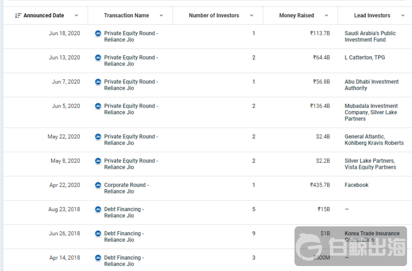
Task: Click the Jio icon in Jun 7, 2020 row
Action: pos(98,82)
